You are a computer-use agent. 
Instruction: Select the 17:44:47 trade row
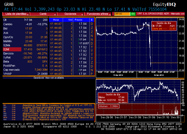72,24
